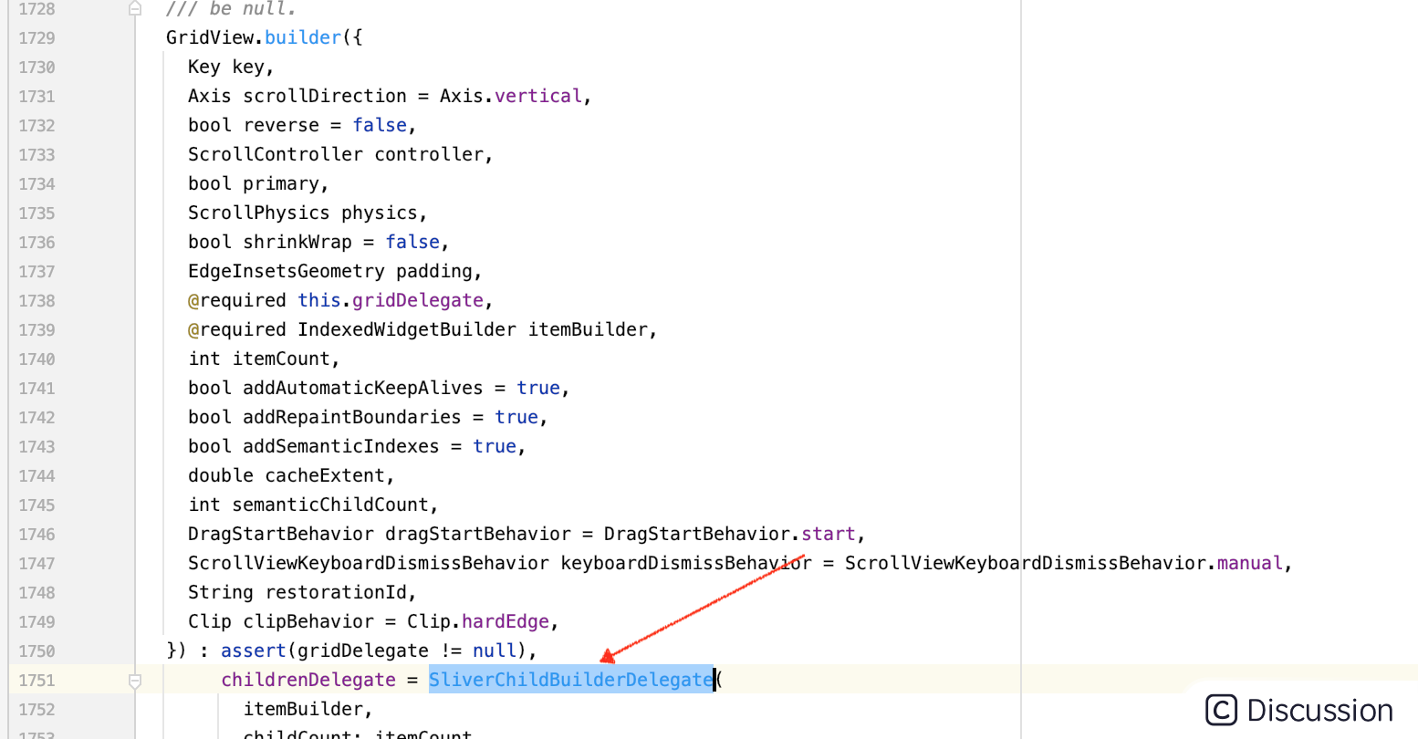This screenshot has height=739, width=1418.
Task: Click false value of the reverse parameter
Action: point(380,125)
